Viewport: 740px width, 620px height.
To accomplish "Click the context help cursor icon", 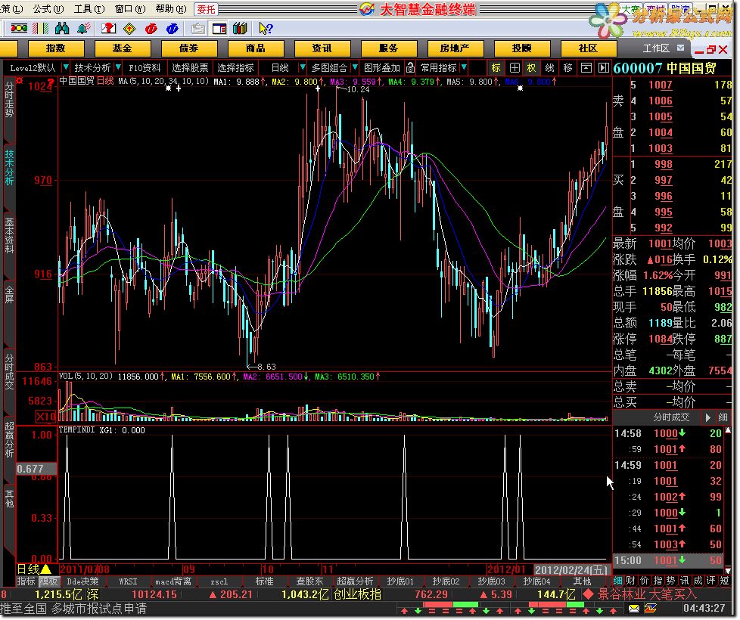I will [266, 29].
